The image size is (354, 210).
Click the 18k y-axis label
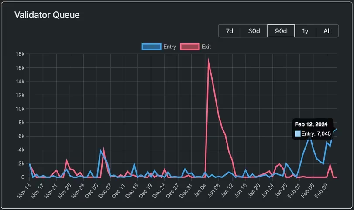point(19,54)
